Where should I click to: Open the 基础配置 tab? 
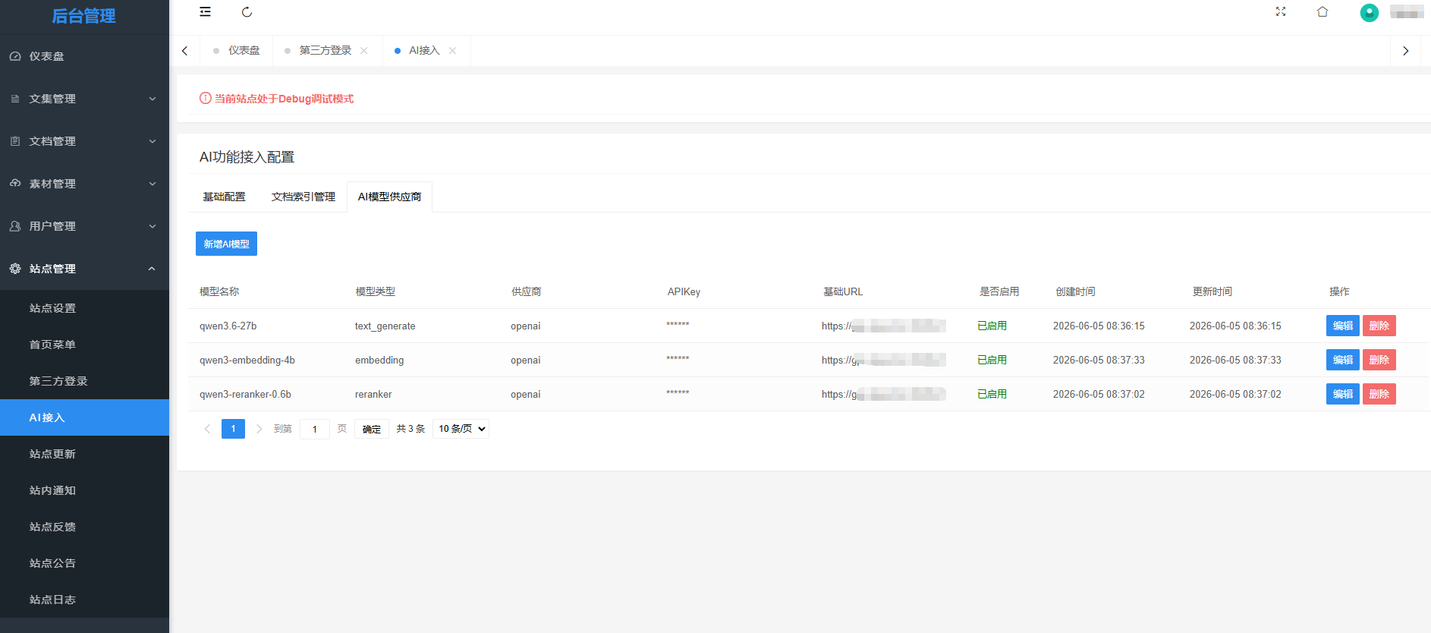point(224,197)
